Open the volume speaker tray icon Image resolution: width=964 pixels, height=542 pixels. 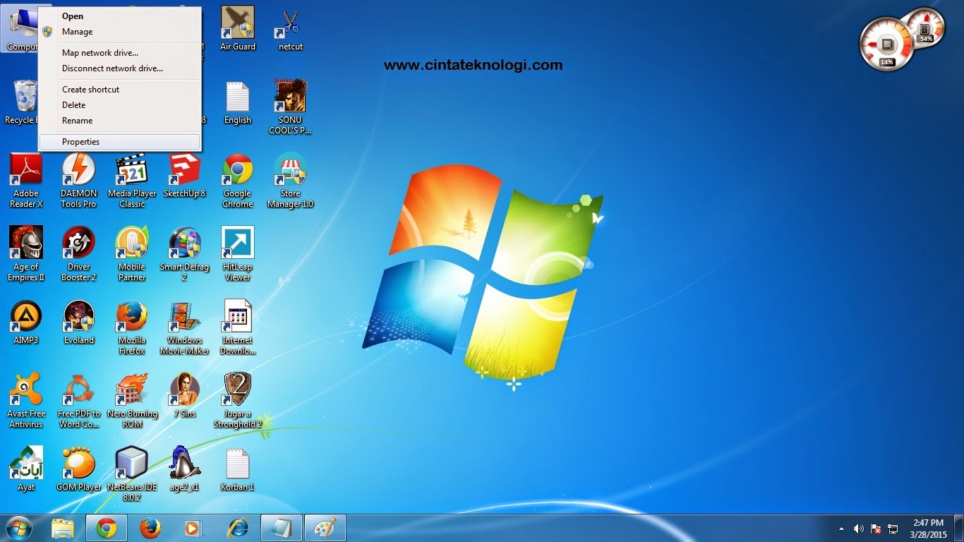pos(858,529)
